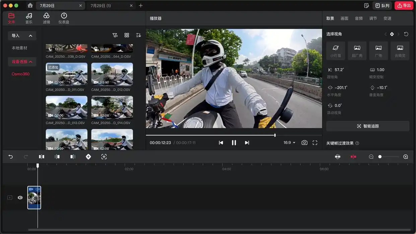Click the undo arrow icon
Viewport: 416px width, 234px height.
10,156
